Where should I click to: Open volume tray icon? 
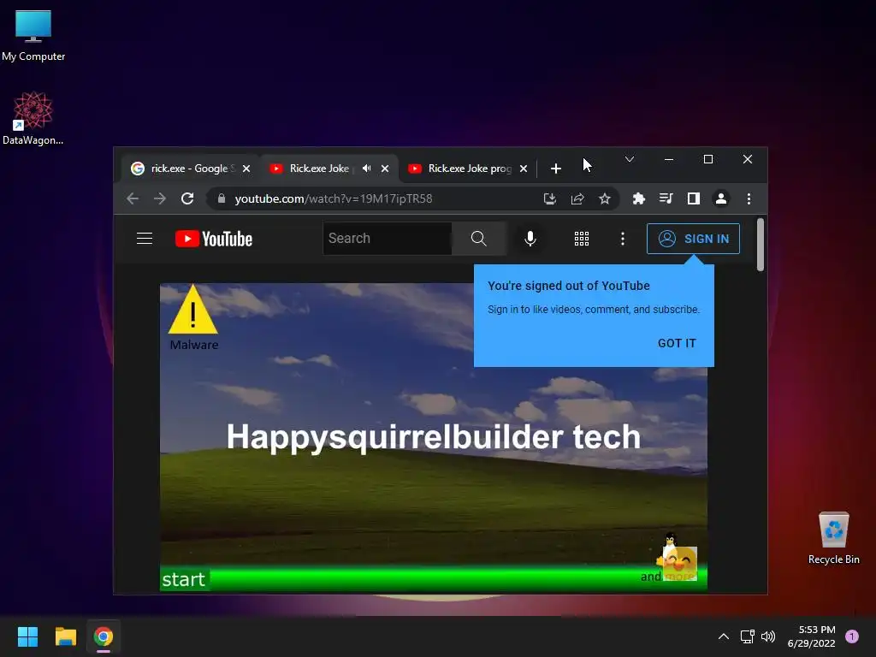769,636
